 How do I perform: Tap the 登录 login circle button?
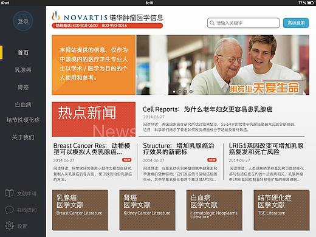pos(23,21)
